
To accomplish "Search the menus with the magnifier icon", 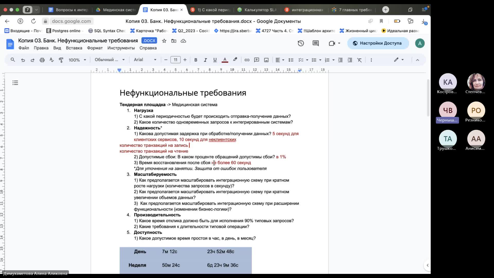I will pos(13,60).
